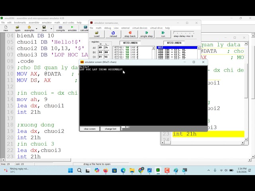Open Firefox from the taskbar

point(106,170)
